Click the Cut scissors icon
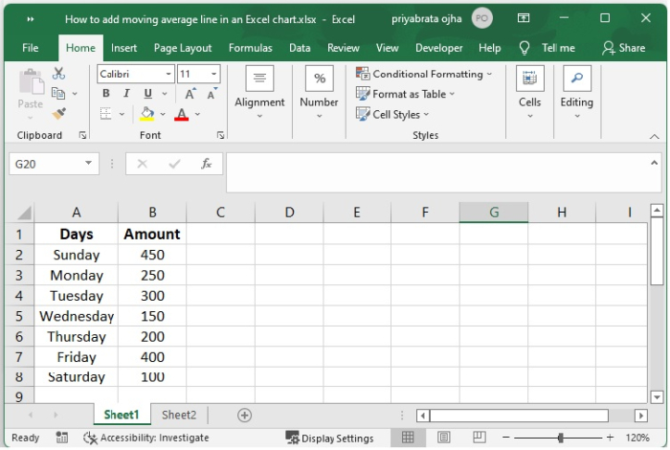Screen dimensions: 670x450 point(59,74)
